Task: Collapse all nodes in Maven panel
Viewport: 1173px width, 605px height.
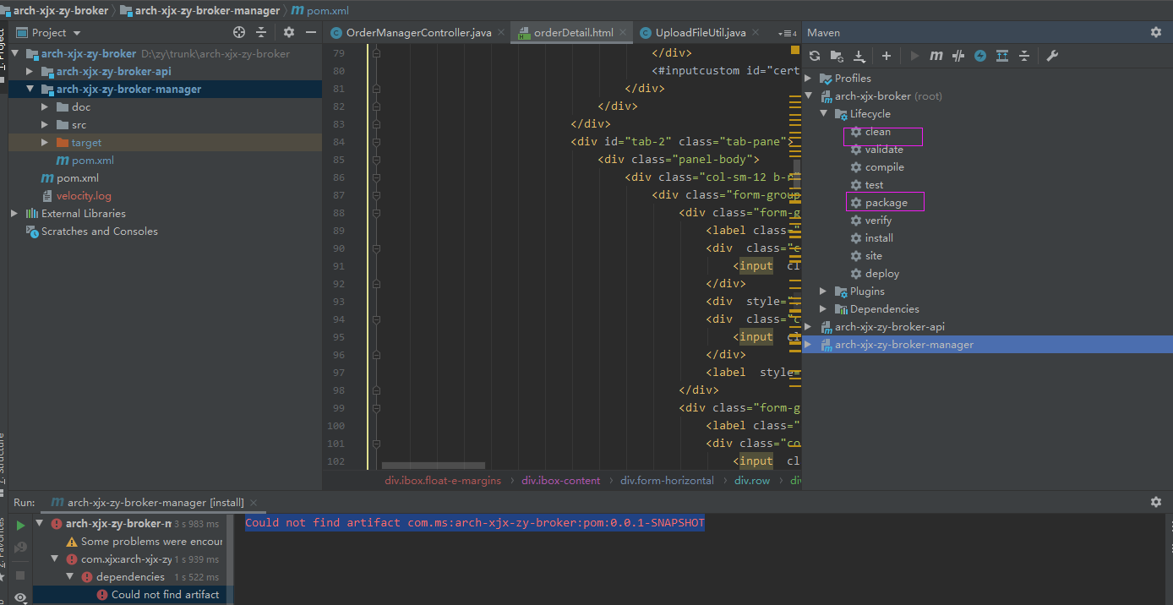Action: pos(1024,56)
